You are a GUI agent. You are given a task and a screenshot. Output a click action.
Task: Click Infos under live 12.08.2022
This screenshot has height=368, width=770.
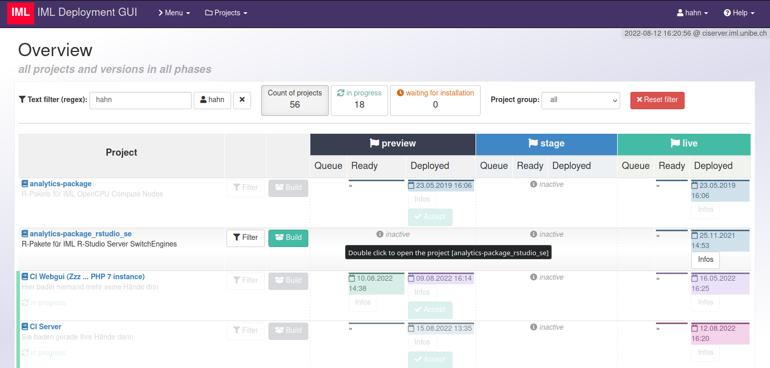706,353
